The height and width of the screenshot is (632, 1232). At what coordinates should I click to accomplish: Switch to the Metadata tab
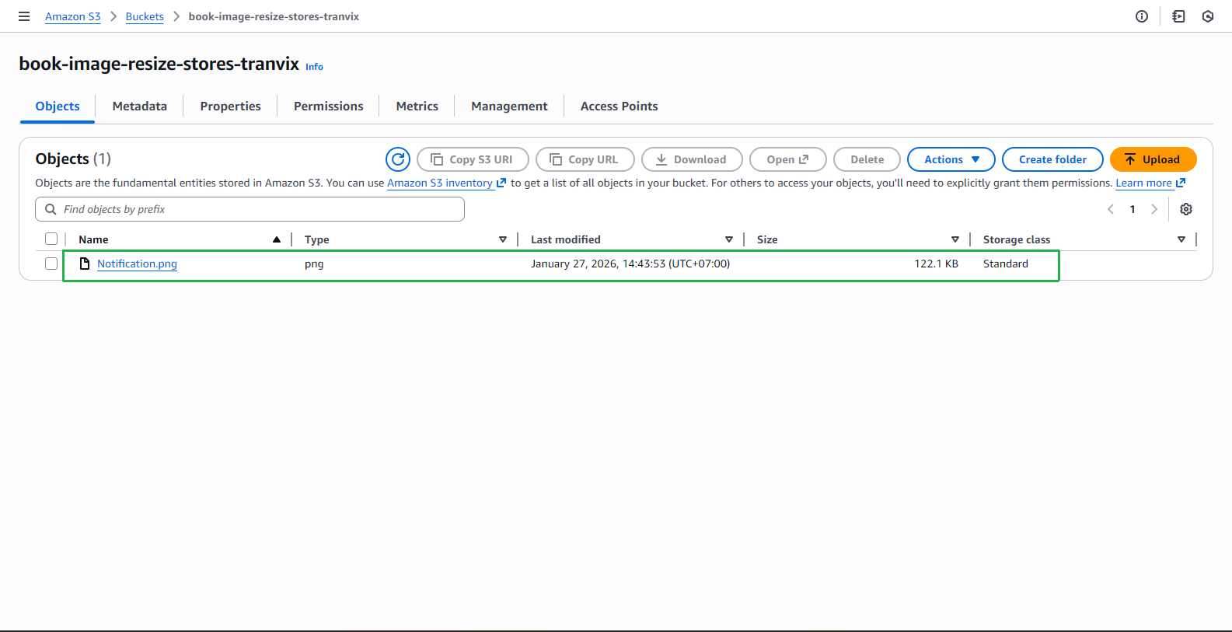click(140, 106)
